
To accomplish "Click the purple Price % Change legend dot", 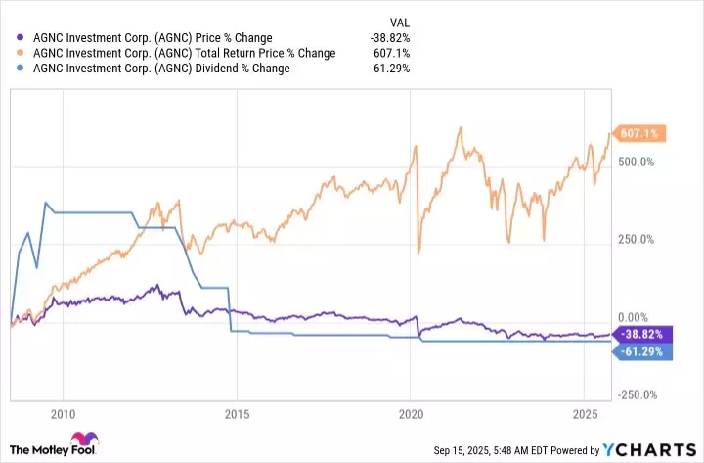I will [10, 38].
